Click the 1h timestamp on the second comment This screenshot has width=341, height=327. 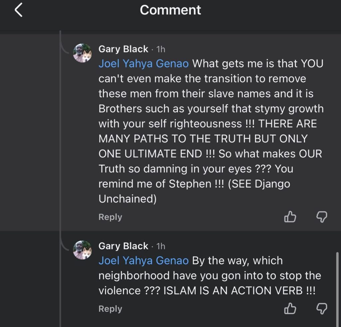[x=161, y=246]
